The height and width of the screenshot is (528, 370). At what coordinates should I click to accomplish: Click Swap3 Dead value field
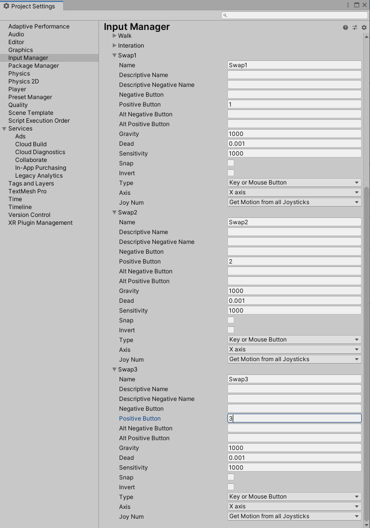click(x=295, y=457)
